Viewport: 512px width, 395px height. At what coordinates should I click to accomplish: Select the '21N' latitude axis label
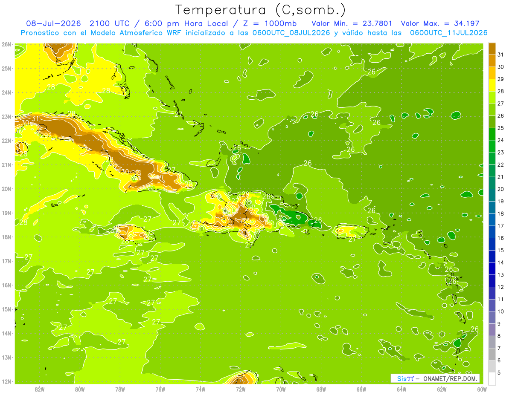[6, 165]
